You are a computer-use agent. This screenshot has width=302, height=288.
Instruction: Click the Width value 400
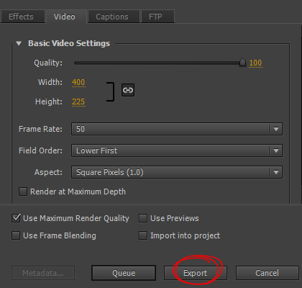click(78, 82)
